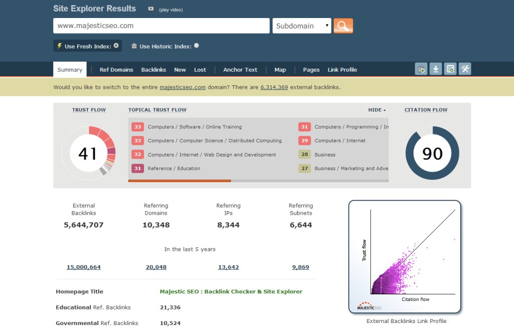
Task: Click the play video camera icon
Action: (151, 9)
